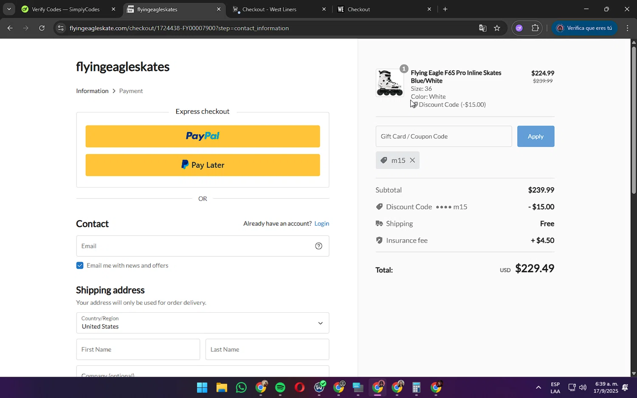Bookmark this page with star icon

pyautogui.click(x=497, y=28)
